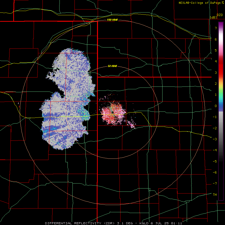Click the 5 value on the color scale
Image resolution: width=225 pixels, height=225 pixels.
pyautogui.click(x=216, y=50)
